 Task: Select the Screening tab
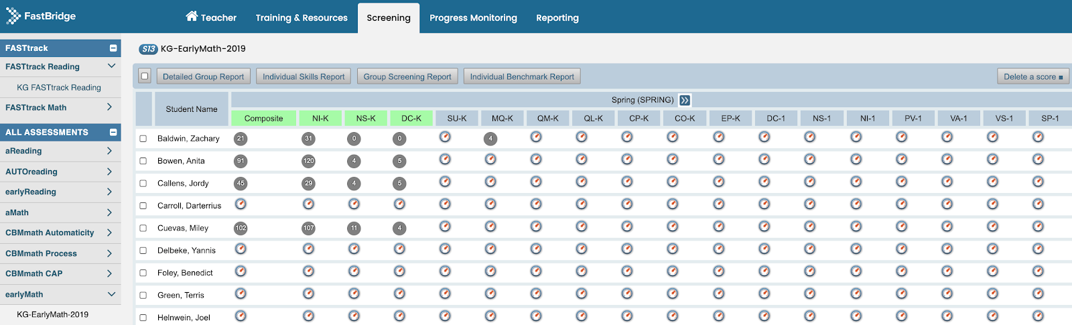pos(389,17)
